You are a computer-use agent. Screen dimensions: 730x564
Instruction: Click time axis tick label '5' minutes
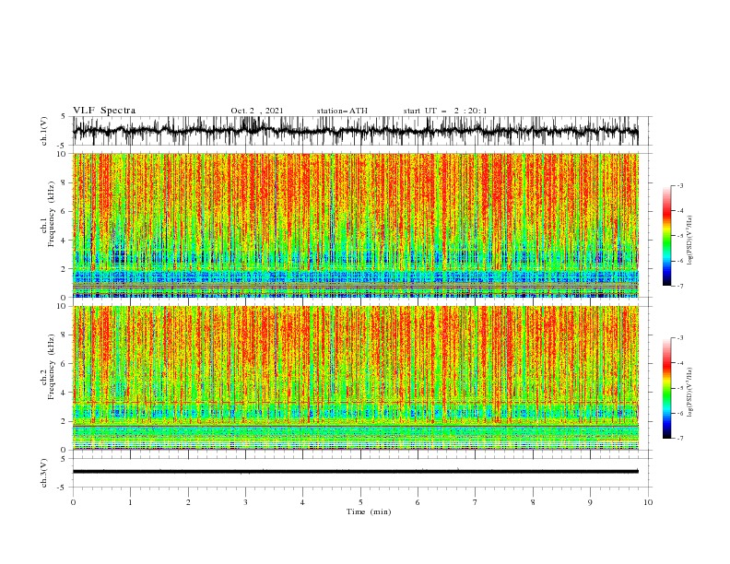click(360, 502)
